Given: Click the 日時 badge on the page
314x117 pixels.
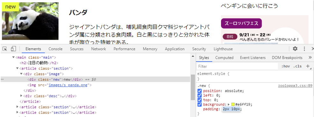Looking at the screenshot, I should point(230,37).
